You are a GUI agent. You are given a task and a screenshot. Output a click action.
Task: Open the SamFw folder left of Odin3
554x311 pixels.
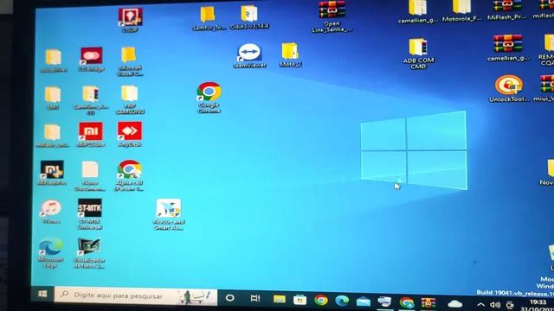tap(209, 19)
